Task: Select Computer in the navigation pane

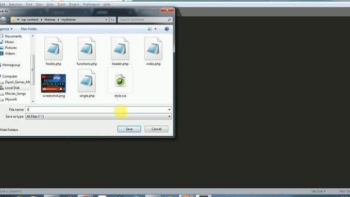Action: [10, 77]
